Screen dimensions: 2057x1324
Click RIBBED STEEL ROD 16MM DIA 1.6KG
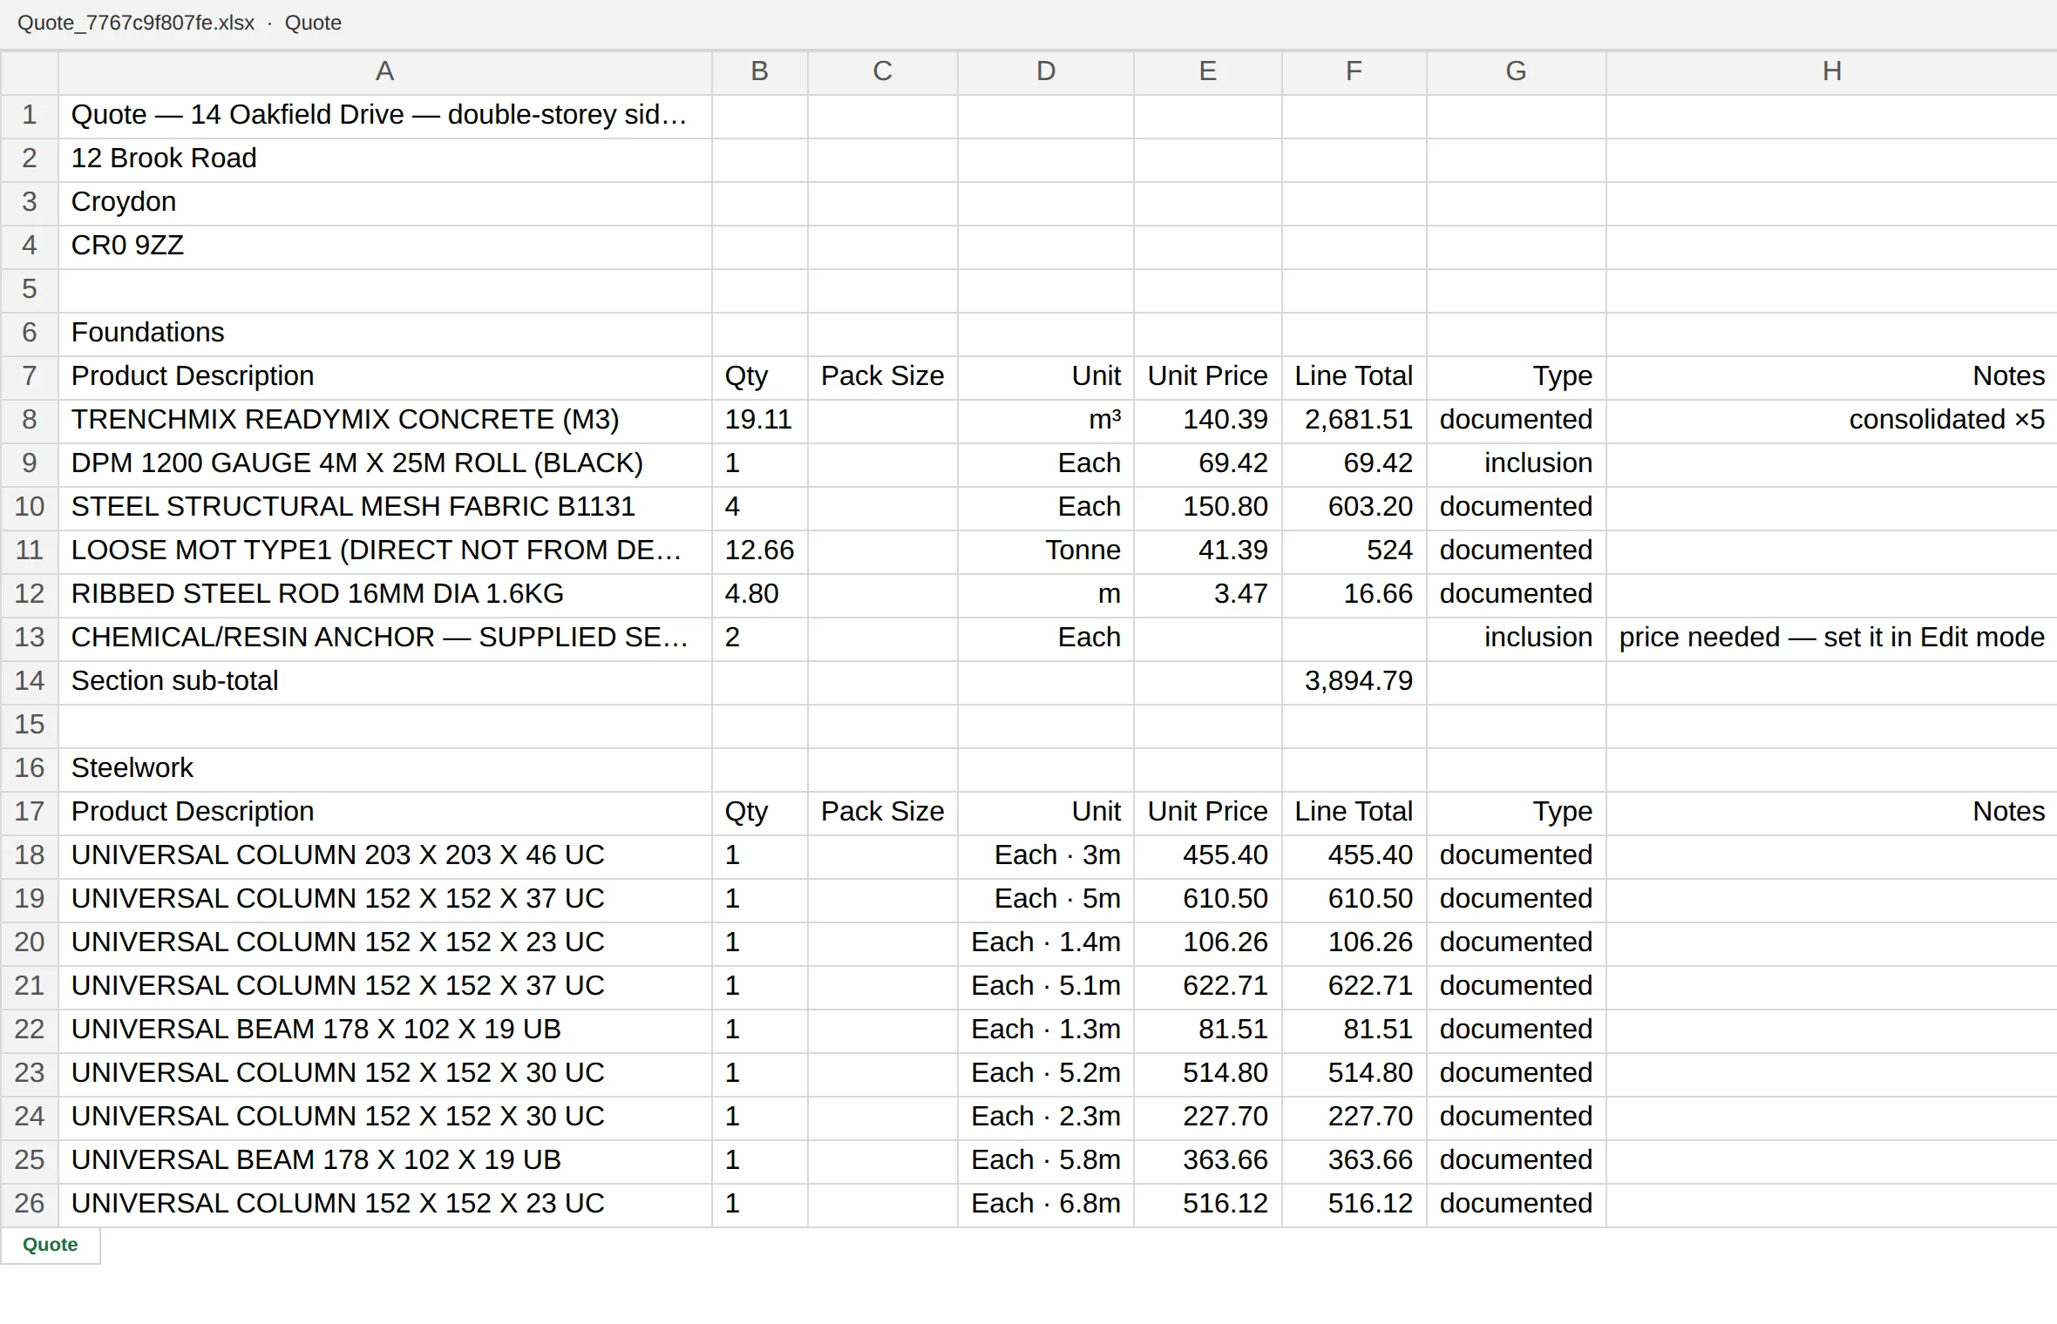384,594
